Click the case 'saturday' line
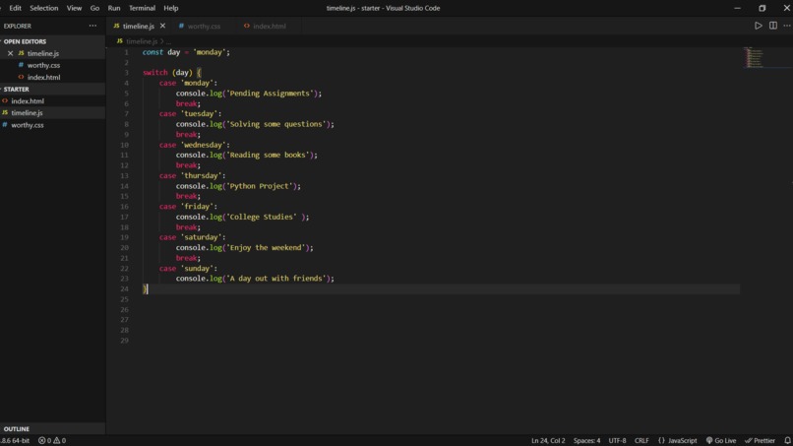793x446 pixels. 192,237
